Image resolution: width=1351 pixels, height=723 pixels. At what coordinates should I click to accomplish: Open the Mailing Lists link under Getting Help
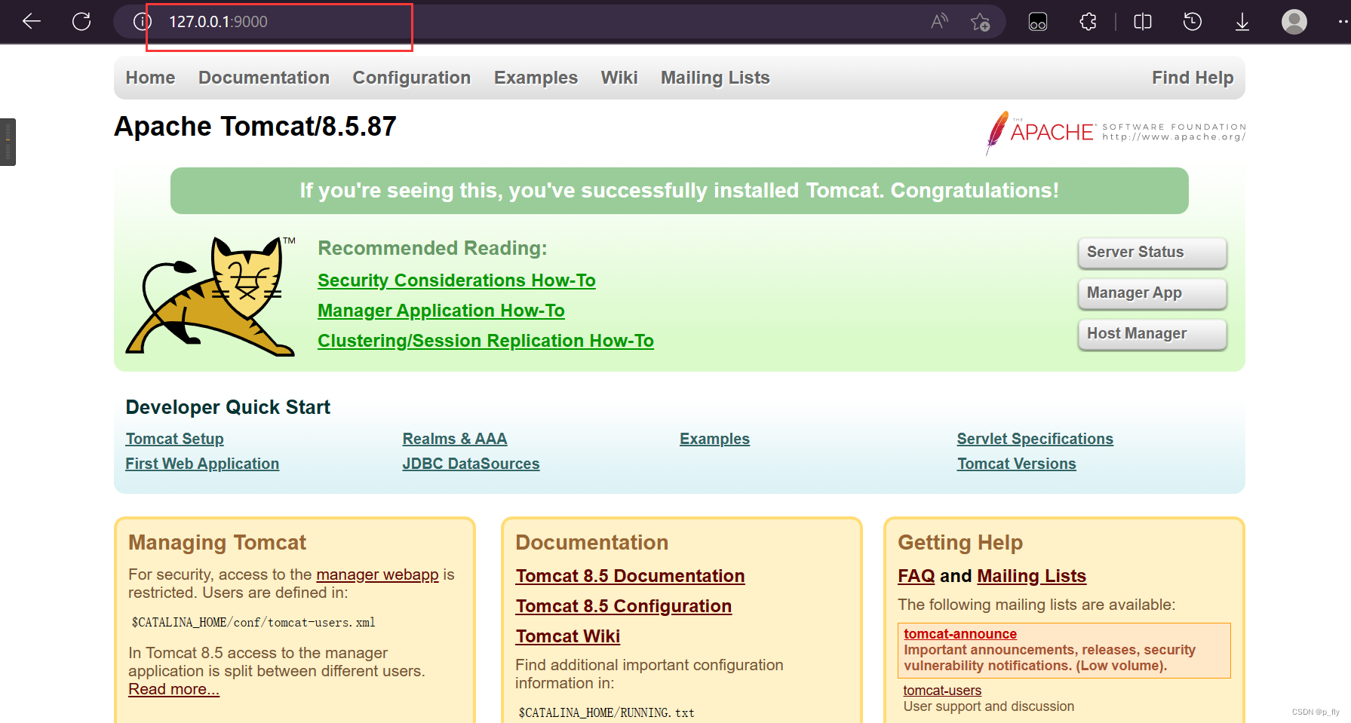(x=1031, y=576)
